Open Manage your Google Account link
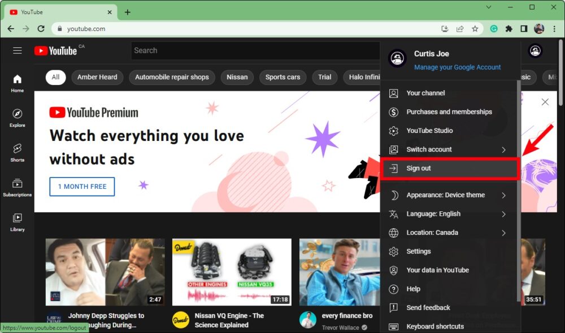Screen dimensions: 565x333 pyautogui.click(x=458, y=66)
